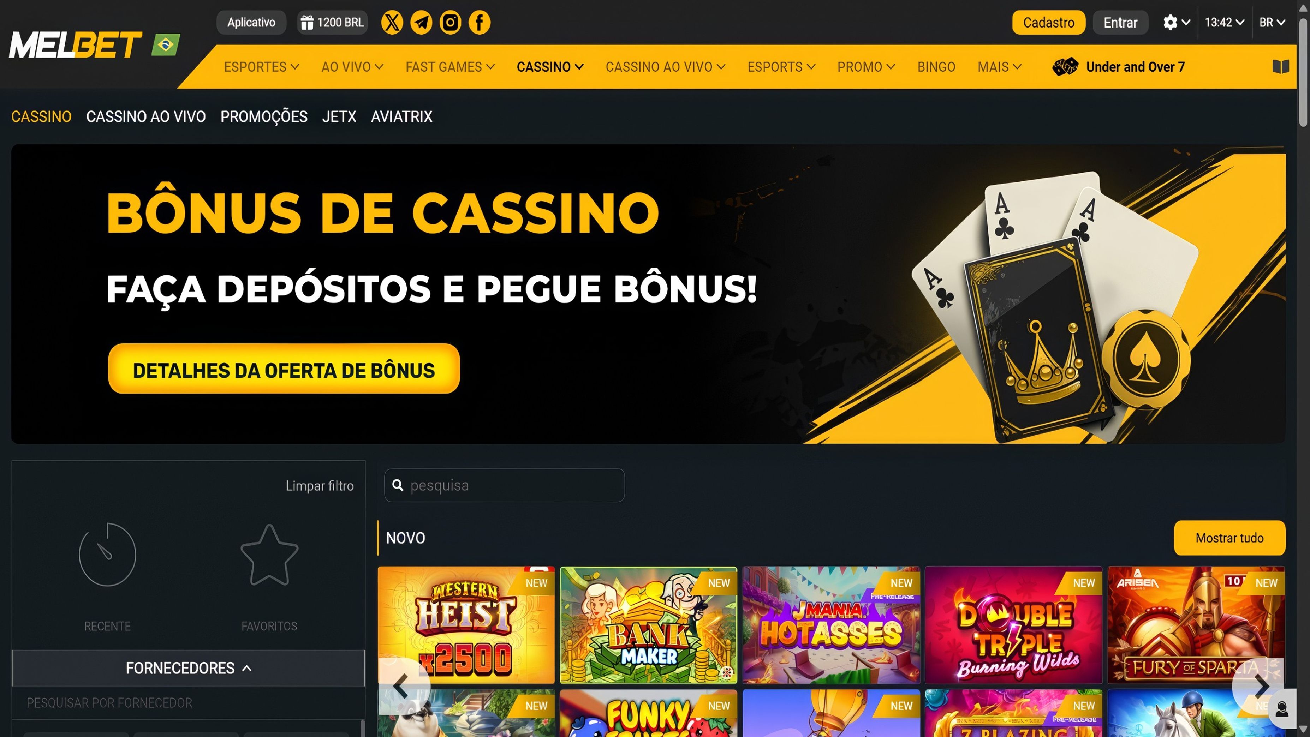Image resolution: width=1310 pixels, height=737 pixels.
Task: Open the Instagram social icon
Action: [x=450, y=22]
